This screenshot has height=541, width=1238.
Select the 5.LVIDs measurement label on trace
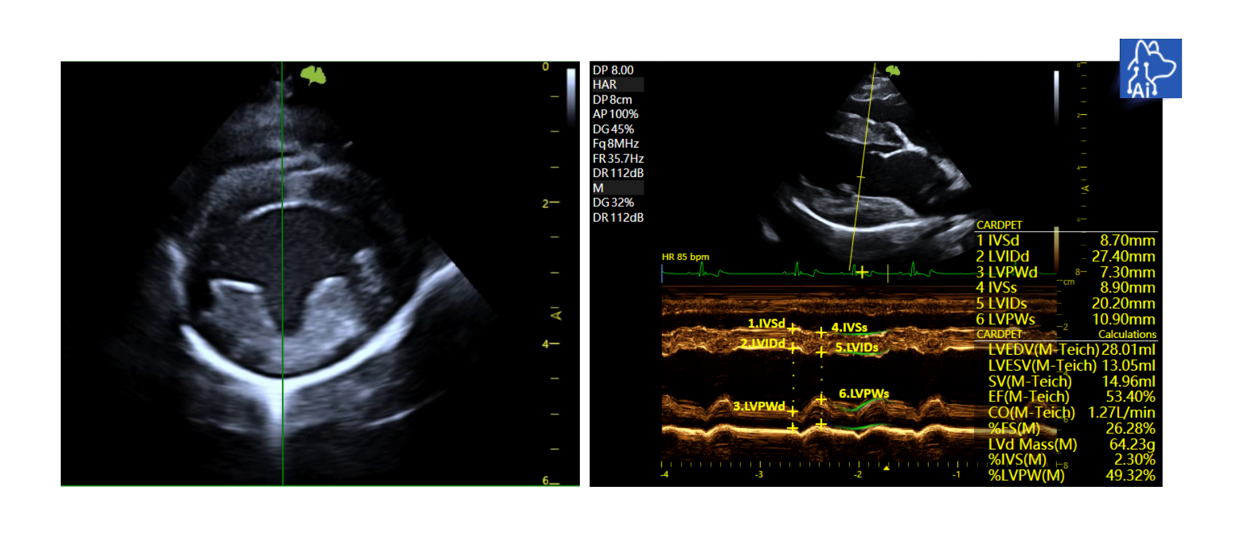point(857,347)
